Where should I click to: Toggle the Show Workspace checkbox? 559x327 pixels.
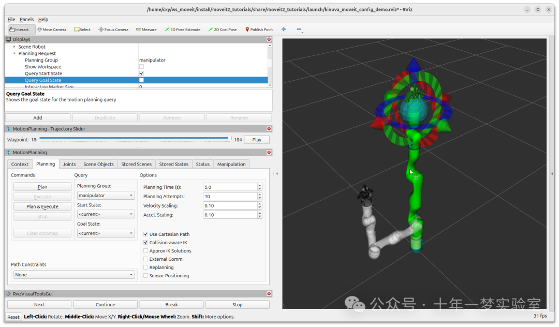[x=141, y=67]
